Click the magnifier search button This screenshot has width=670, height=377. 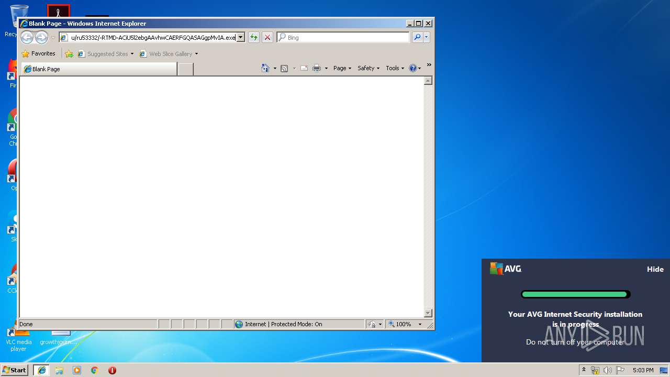tap(417, 37)
